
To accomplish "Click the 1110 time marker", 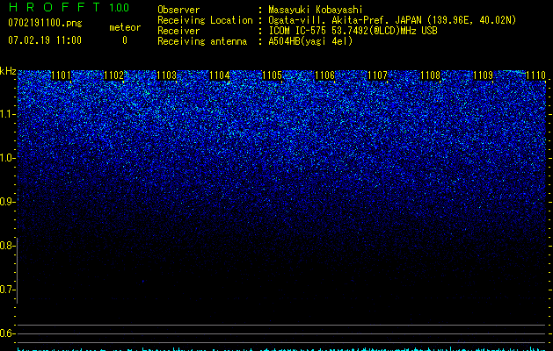I will click(x=535, y=75).
